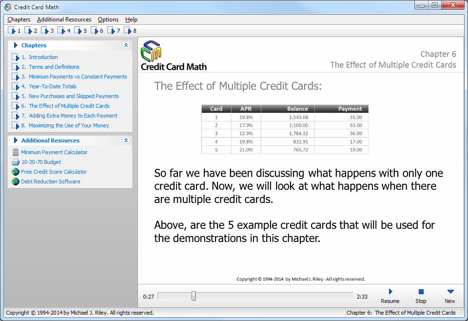Viewport: 468px width, 321px height.
Task: Click the icon beside Maximizing the Use of Your Money
Action: click(16, 125)
